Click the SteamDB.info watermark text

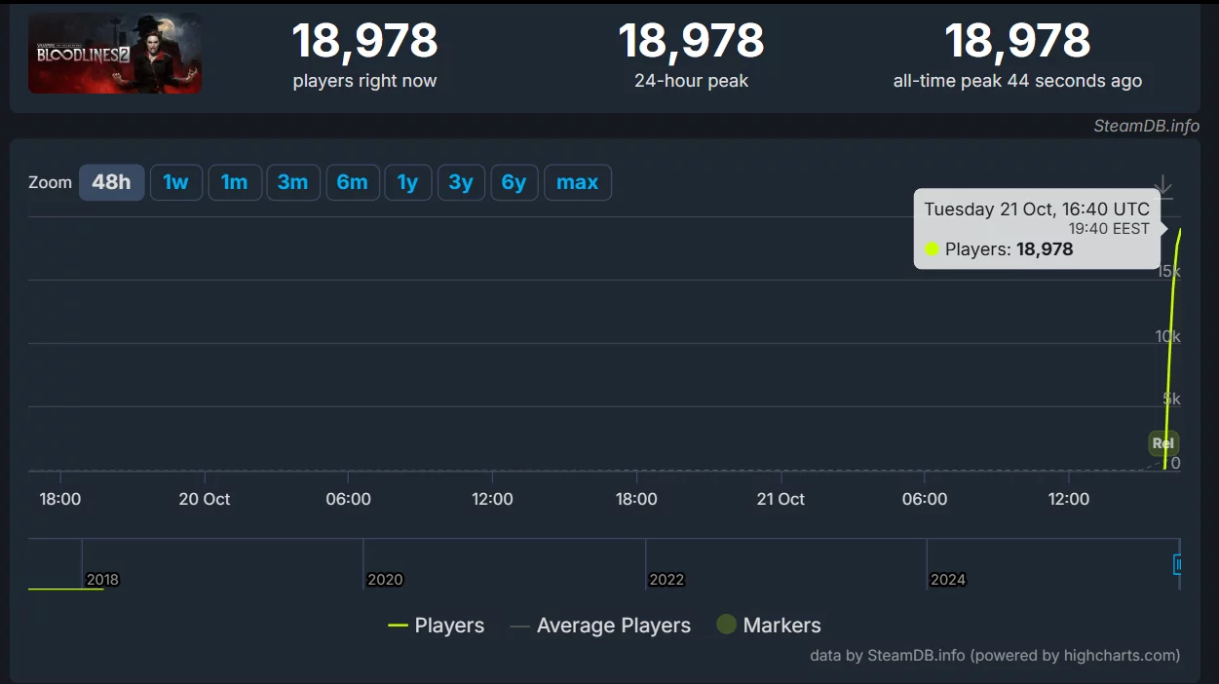1146,126
